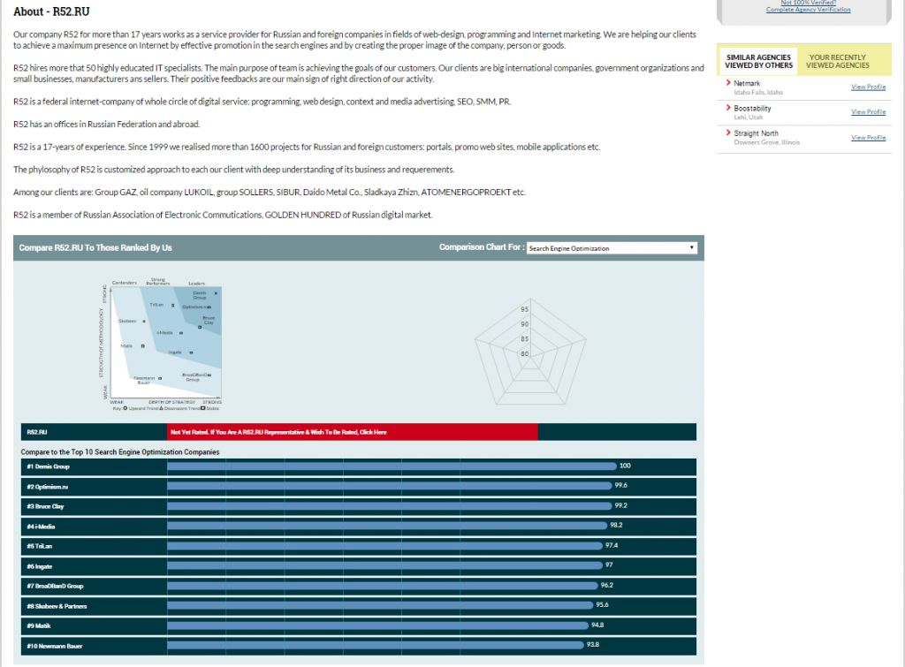Switch to Similar Agencies Viewed By Others tab
905x667 pixels.
pyautogui.click(x=758, y=61)
